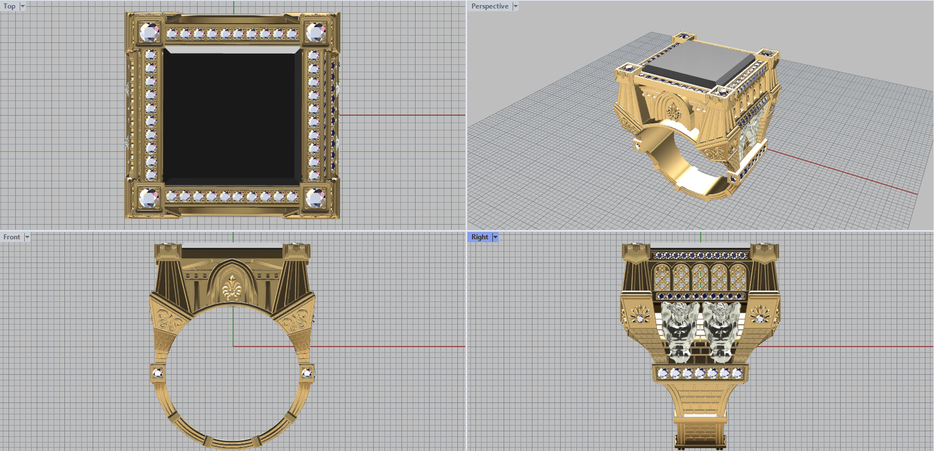Pick the top-left corner diamond in Top view
The width and height of the screenshot is (935, 451).
coord(149,32)
